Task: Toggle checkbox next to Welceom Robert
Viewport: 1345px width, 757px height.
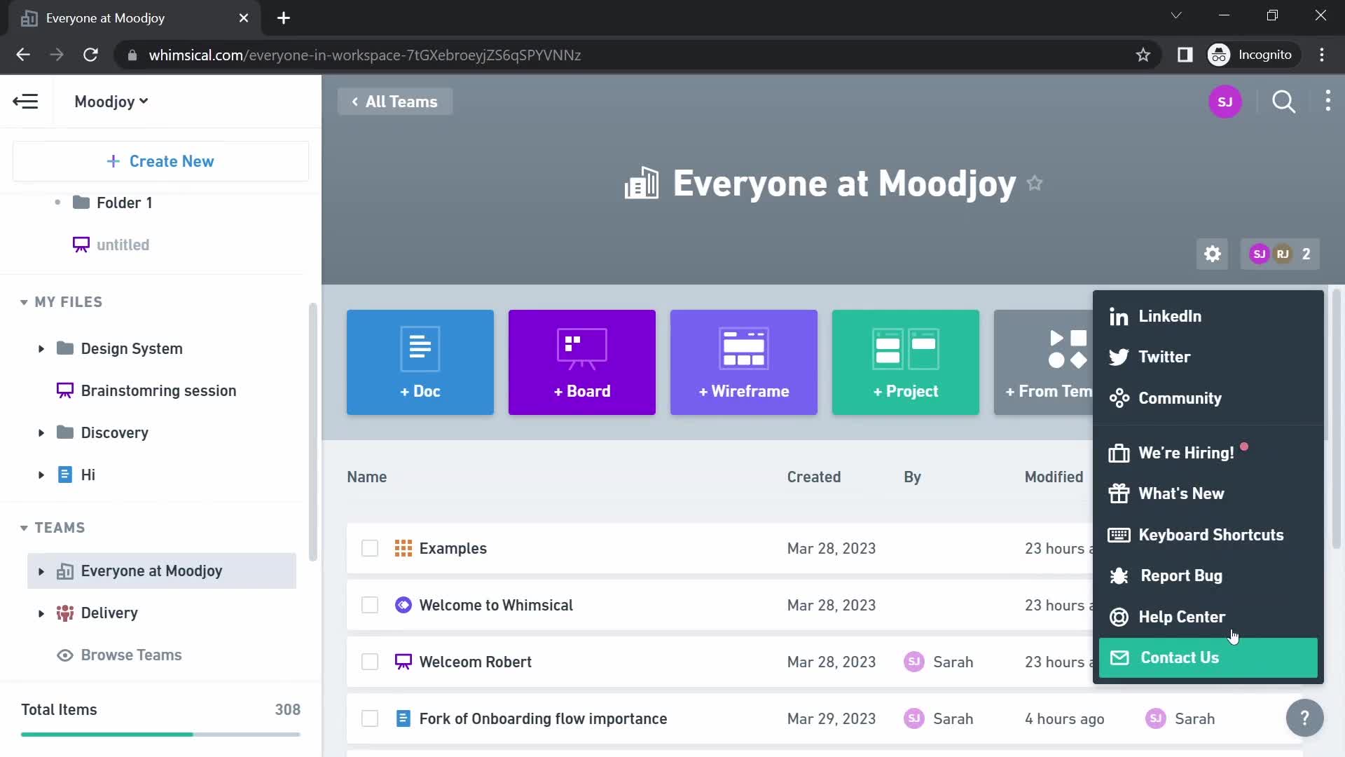Action: 371,662
